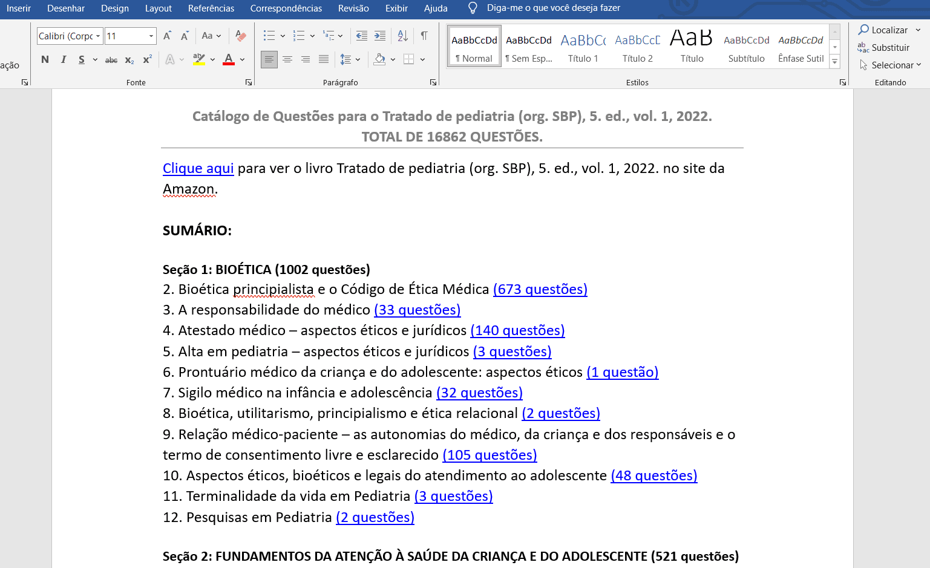930x568 pixels.
Task: Decrease paragraph indent
Action: (362, 36)
